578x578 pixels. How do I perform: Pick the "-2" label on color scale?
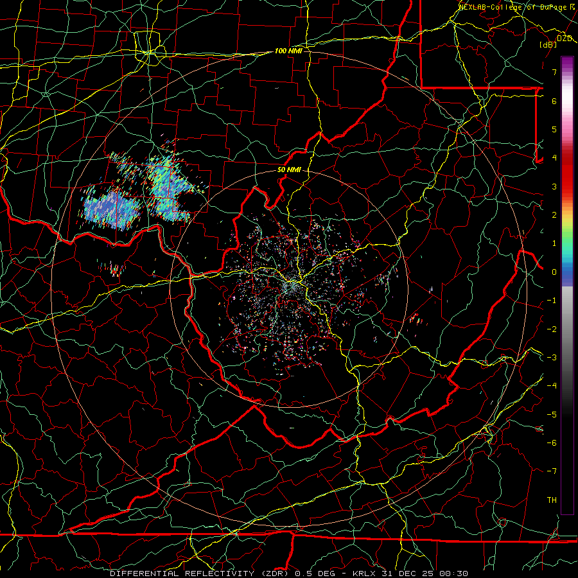click(552, 329)
